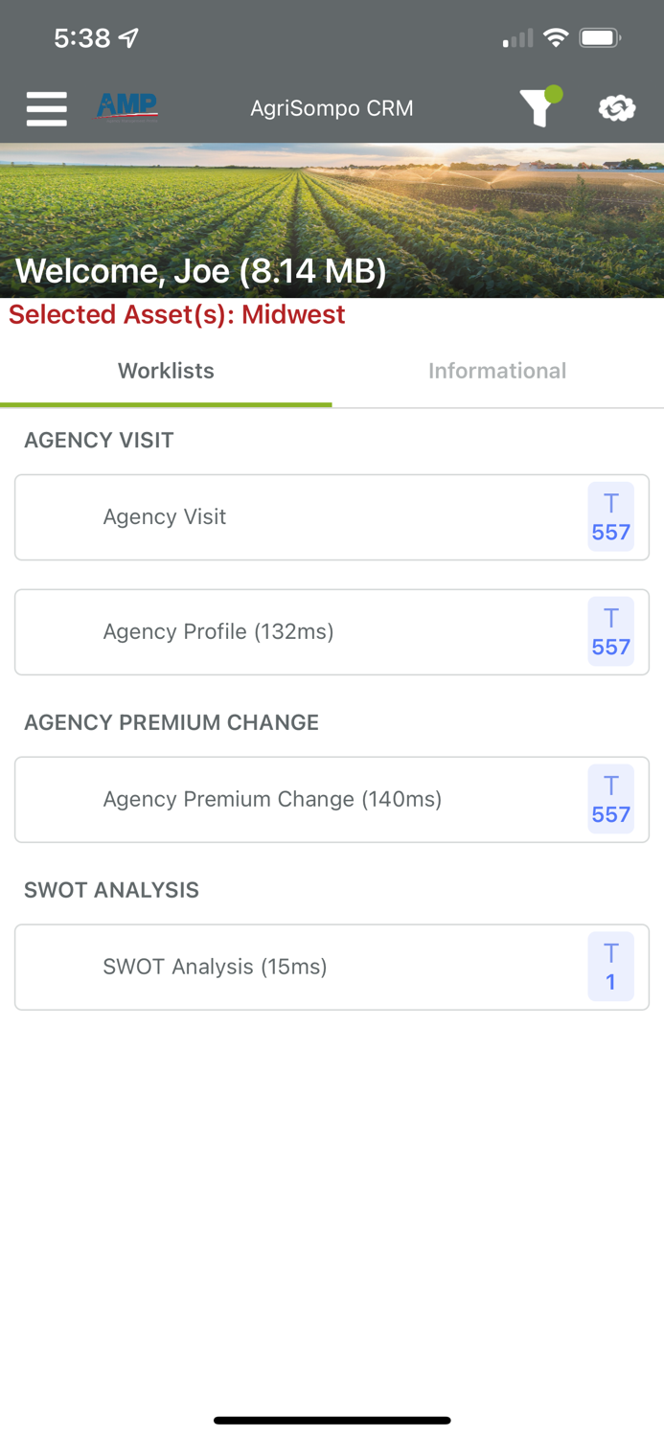This screenshot has height=1437, width=664.
Task: Open the Agency Visit worklist
Action: click(287, 517)
